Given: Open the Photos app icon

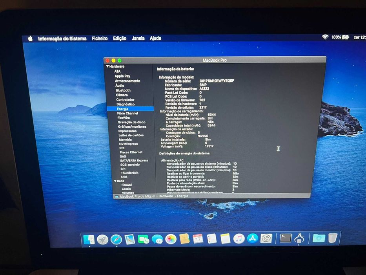Looking at the screenshot, I should coord(171,239).
